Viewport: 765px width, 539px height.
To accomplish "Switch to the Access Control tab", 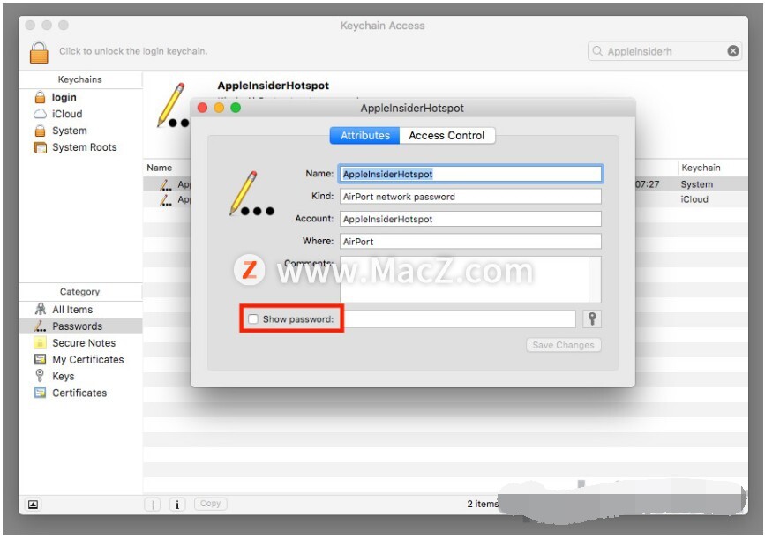I will [x=446, y=135].
